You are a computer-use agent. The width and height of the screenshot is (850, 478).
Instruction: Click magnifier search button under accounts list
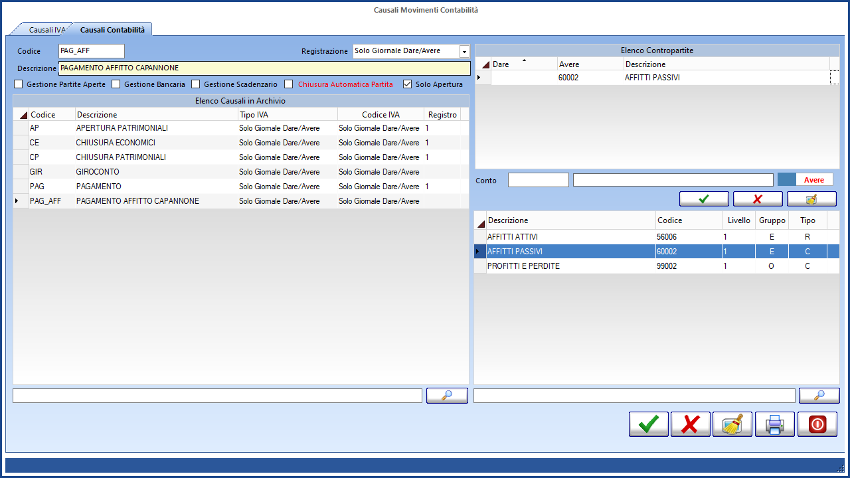[x=819, y=396]
